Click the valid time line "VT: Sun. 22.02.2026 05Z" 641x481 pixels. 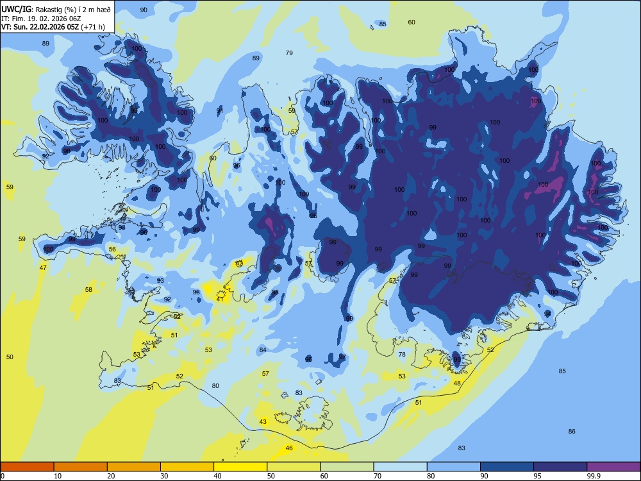pos(40,27)
